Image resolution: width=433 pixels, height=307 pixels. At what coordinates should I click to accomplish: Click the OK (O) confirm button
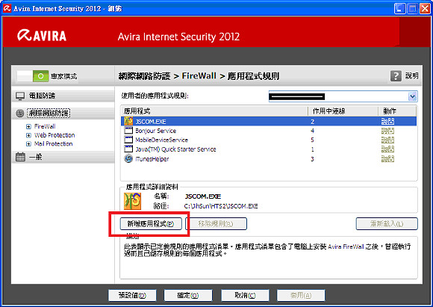(x=188, y=295)
